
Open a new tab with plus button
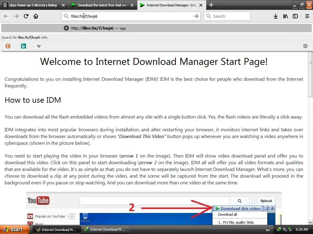[211, 5]
